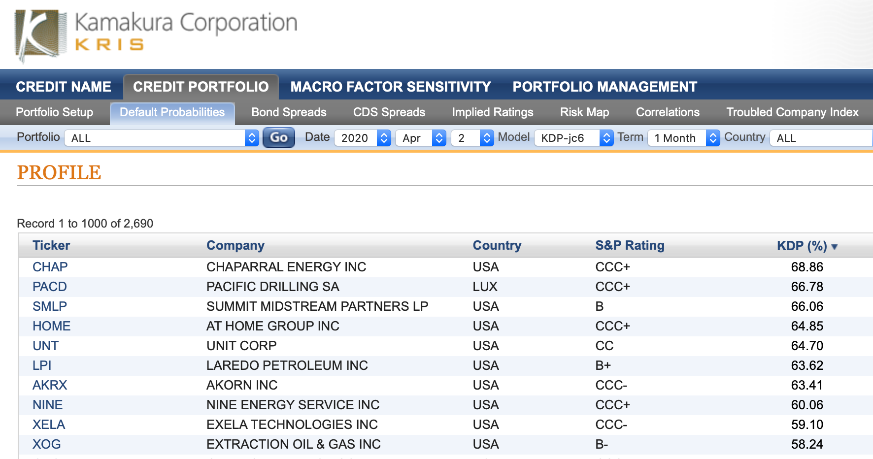Open ticker AKRX link

50,385
